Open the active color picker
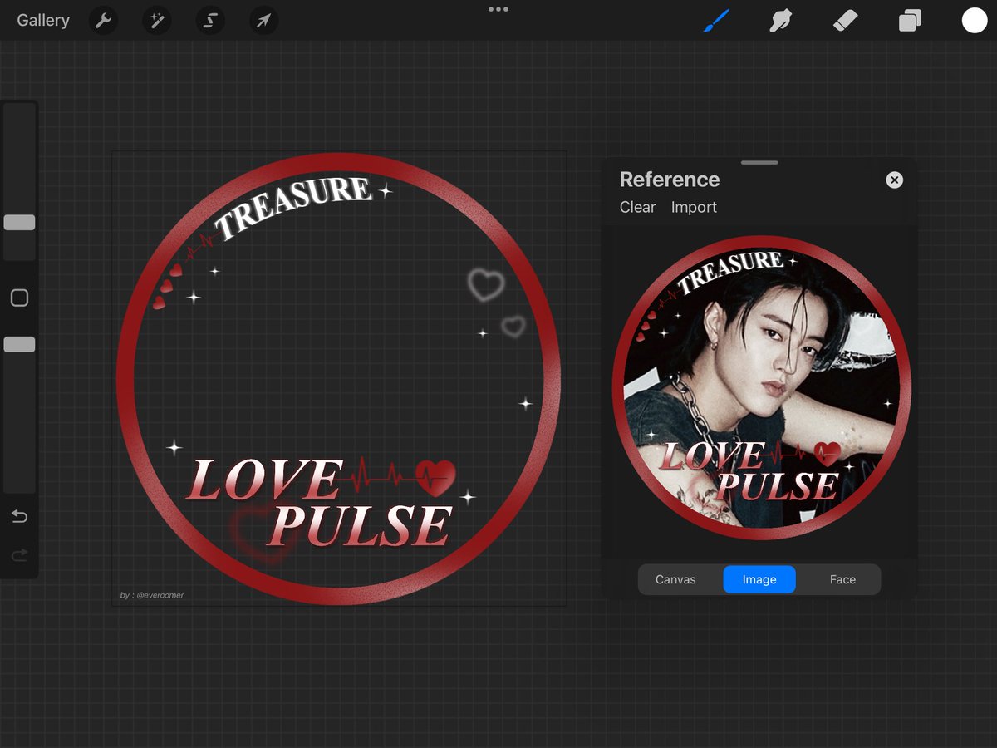This screenshot has width=997, height=748. tap(975, 21)
